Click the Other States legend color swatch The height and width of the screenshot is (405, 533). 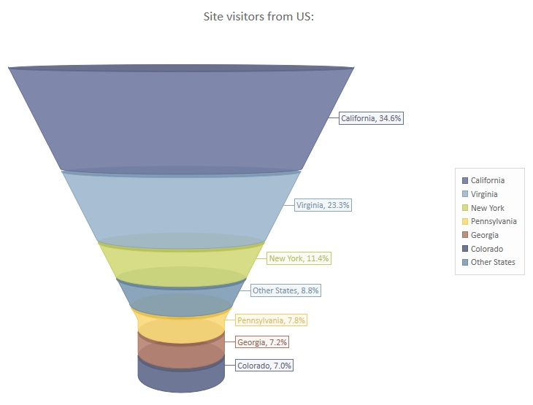click(464, 262)
